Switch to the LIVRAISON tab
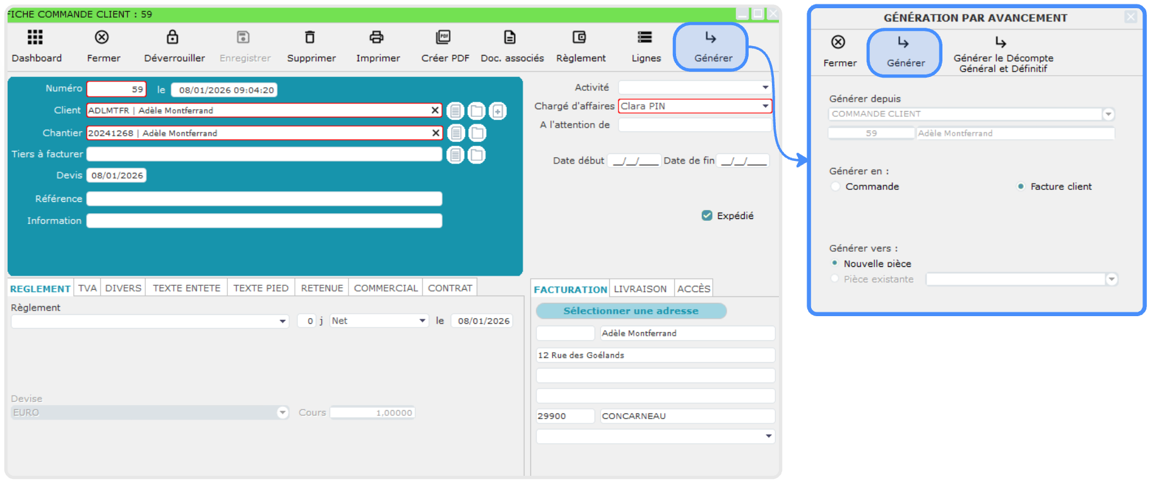The height and width of the screenshot is (484, 1152). click(x=640, y=289)
